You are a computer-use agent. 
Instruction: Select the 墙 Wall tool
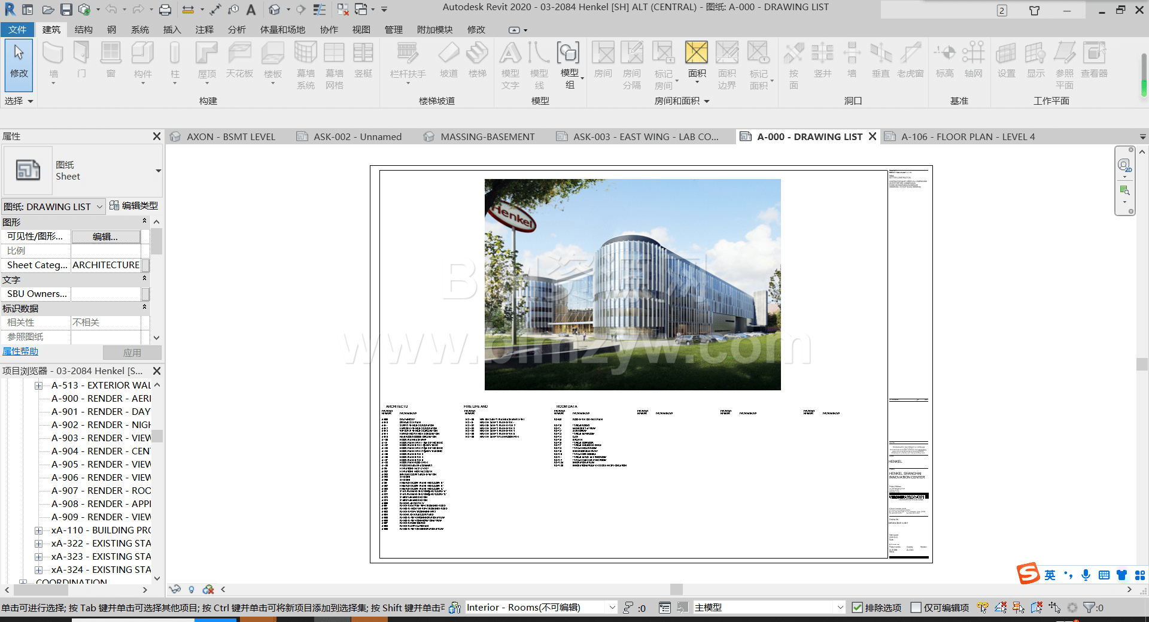point(53,61)
